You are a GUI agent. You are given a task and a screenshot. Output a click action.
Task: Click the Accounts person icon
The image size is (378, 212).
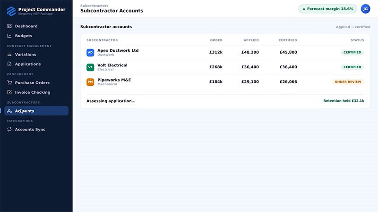[x=9, y=111]
